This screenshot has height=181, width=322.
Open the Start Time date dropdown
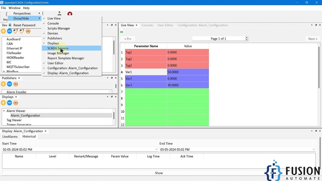click(156, 149)
